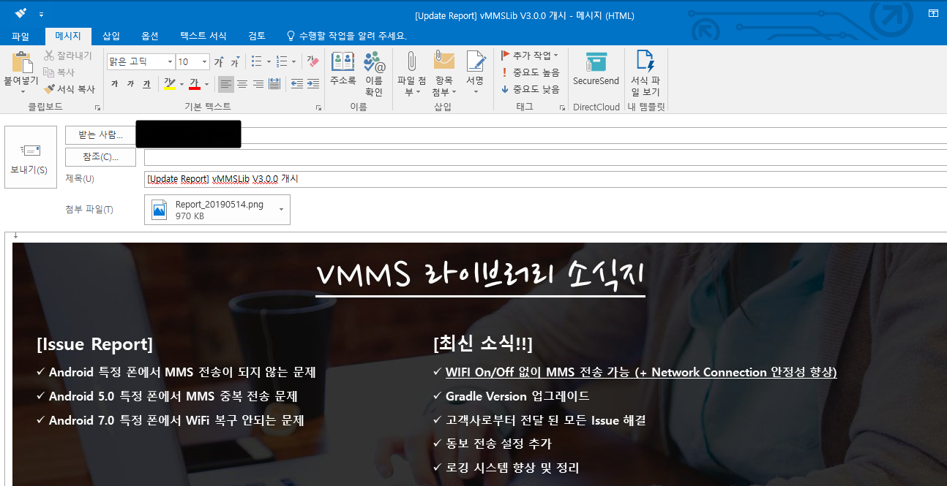Screen dimensions: 947x486
Task: Increase font size with grow icon
Action: tap(219, 62)
